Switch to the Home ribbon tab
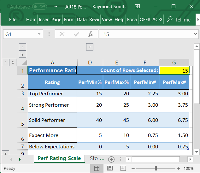 31,20
